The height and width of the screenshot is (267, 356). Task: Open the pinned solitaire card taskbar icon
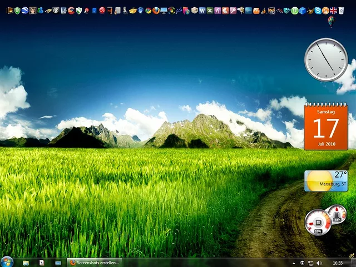(x=42, y=263)
